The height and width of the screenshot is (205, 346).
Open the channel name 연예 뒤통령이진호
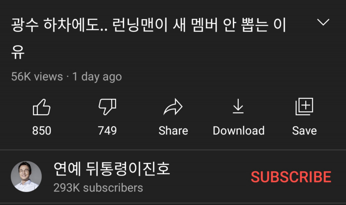[x=112, y=169]
